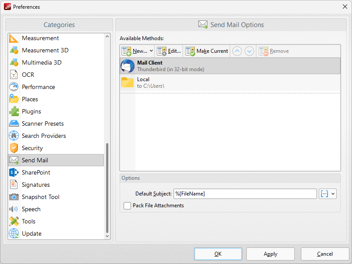Click the Thunderbird Mail Client icon
Image resolution: width=352 pixels, height=264 pixels.
[x=127, y=66]
